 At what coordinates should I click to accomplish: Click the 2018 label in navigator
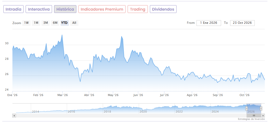point(107,112)
